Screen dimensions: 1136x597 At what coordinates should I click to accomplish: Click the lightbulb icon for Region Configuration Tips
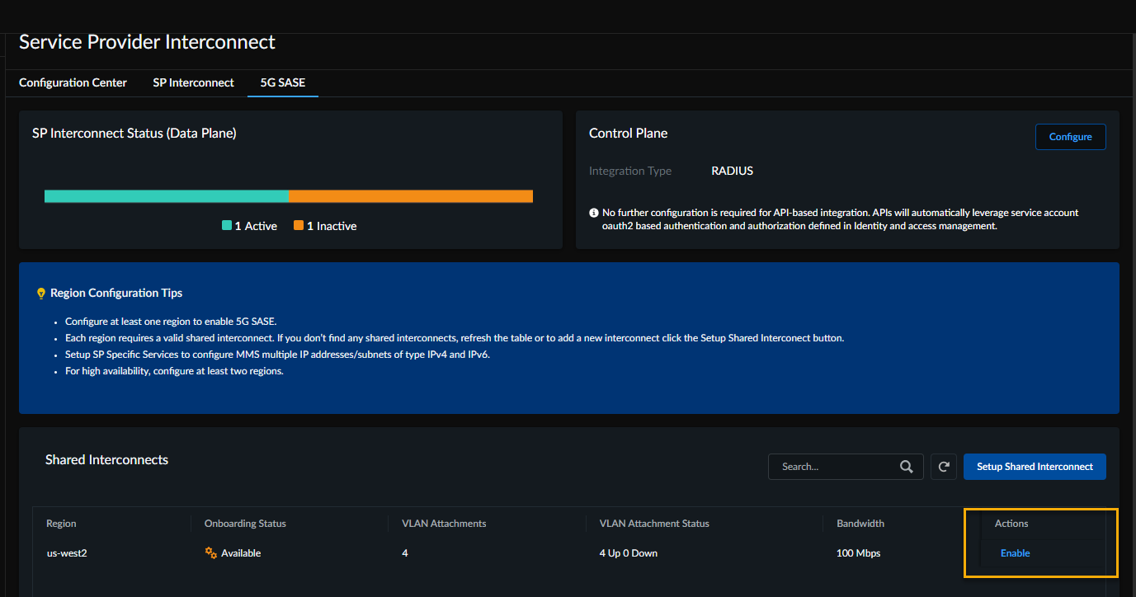[x=41, y=294]
